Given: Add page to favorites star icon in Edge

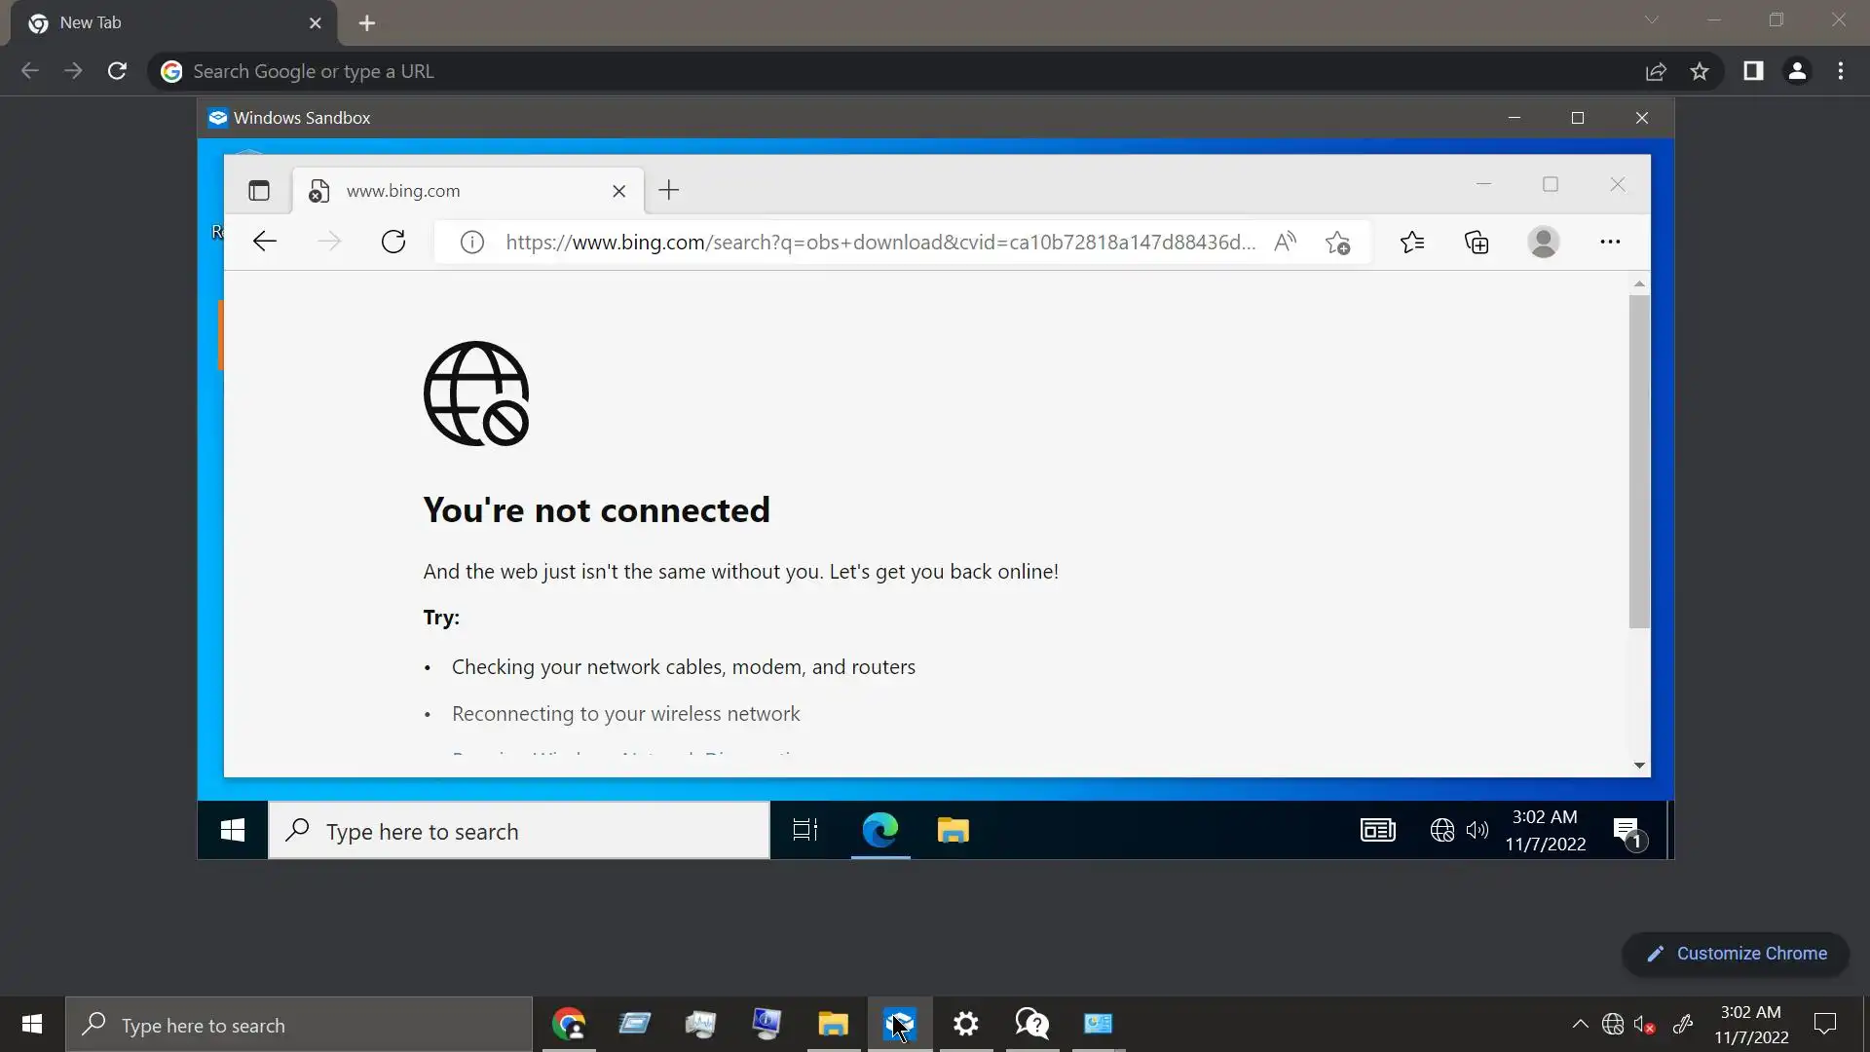Looking at the screenshot, I should click(1337, 242).
